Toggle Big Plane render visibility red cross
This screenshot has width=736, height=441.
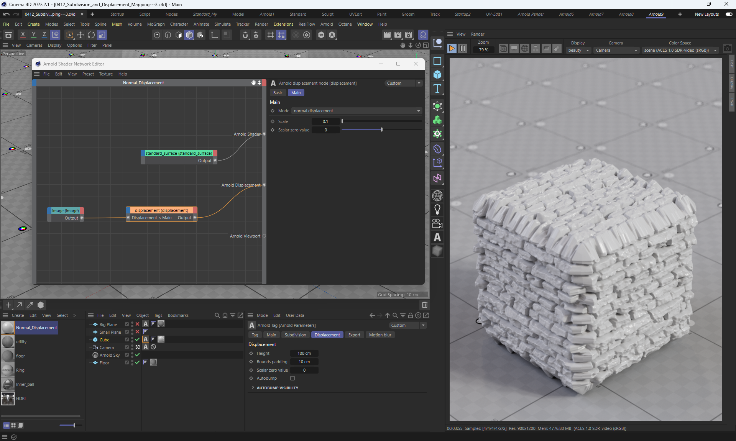click(138, 324)
